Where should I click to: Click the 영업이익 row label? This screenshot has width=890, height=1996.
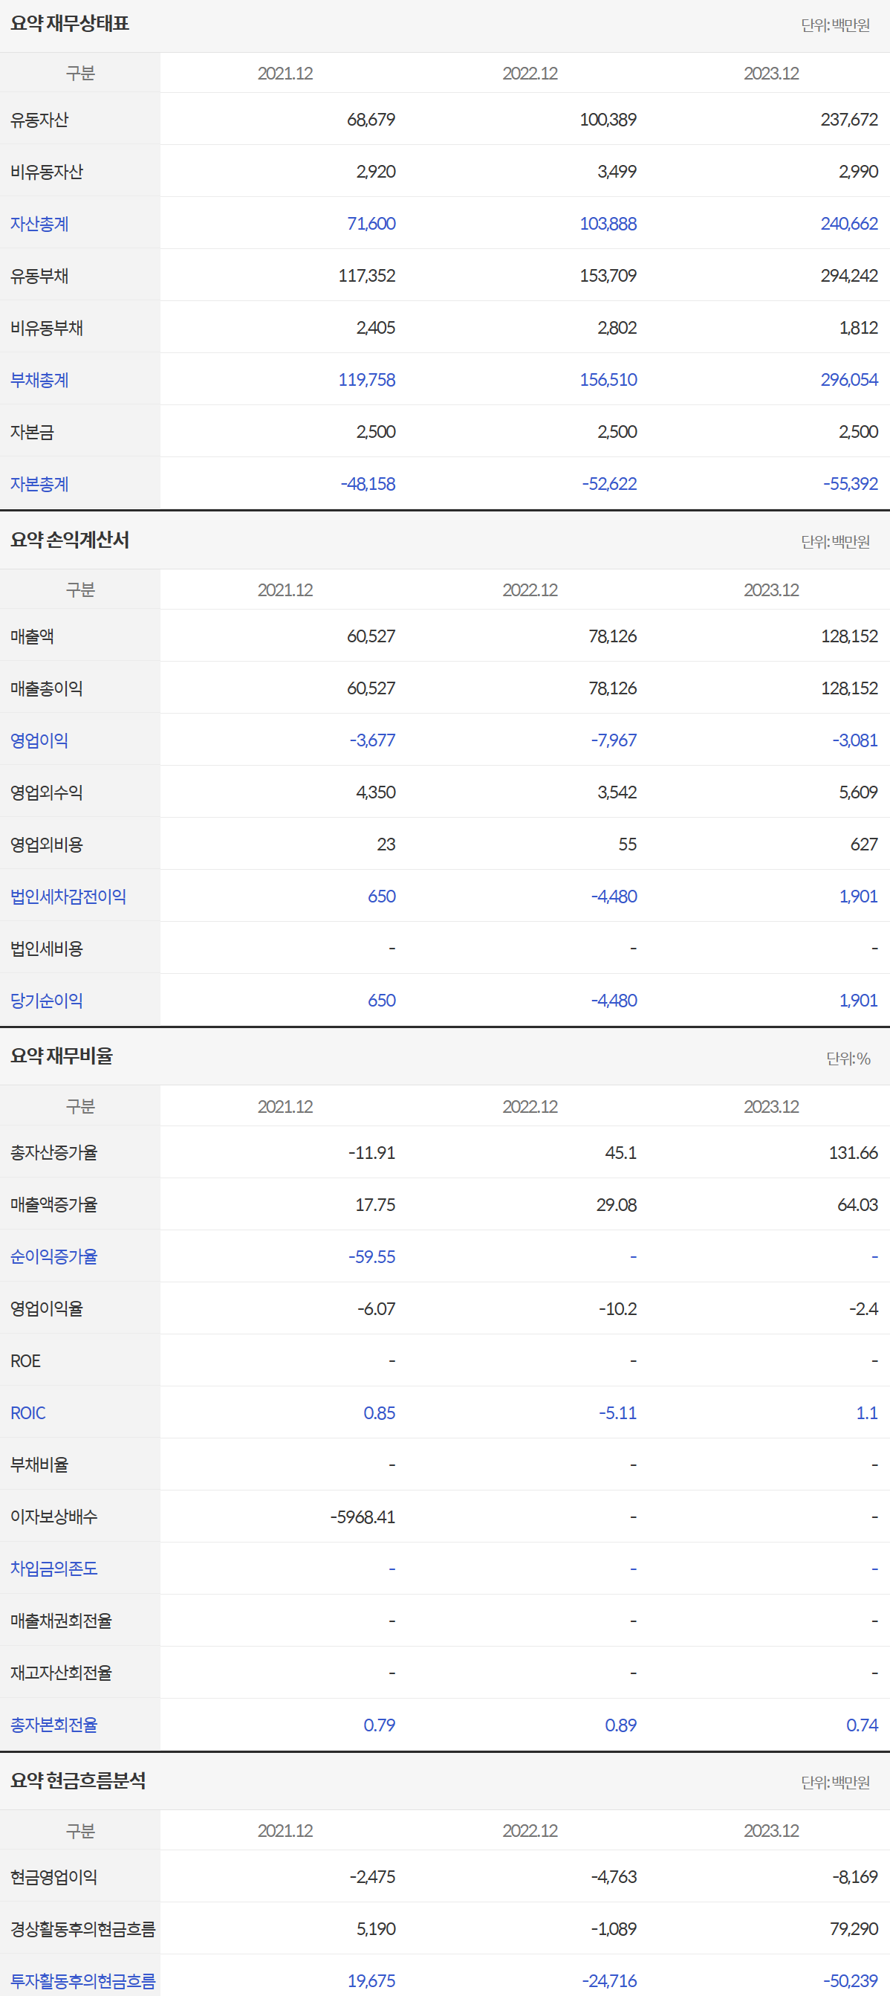tap(39, 740)
